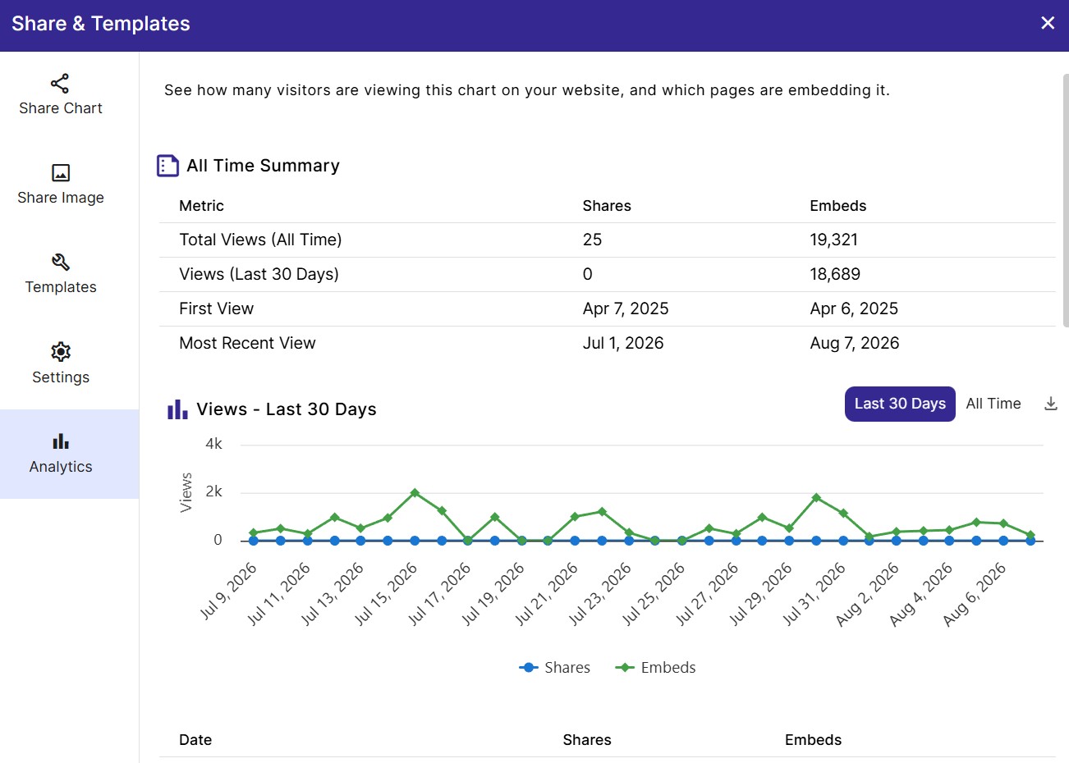Select the Analytics bar chart icon
The height and width of the screenshot is (763, 1069).
(61, 441)
